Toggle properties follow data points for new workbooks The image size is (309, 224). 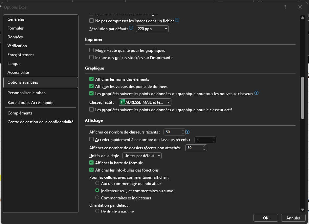click(x=91, y=93)
